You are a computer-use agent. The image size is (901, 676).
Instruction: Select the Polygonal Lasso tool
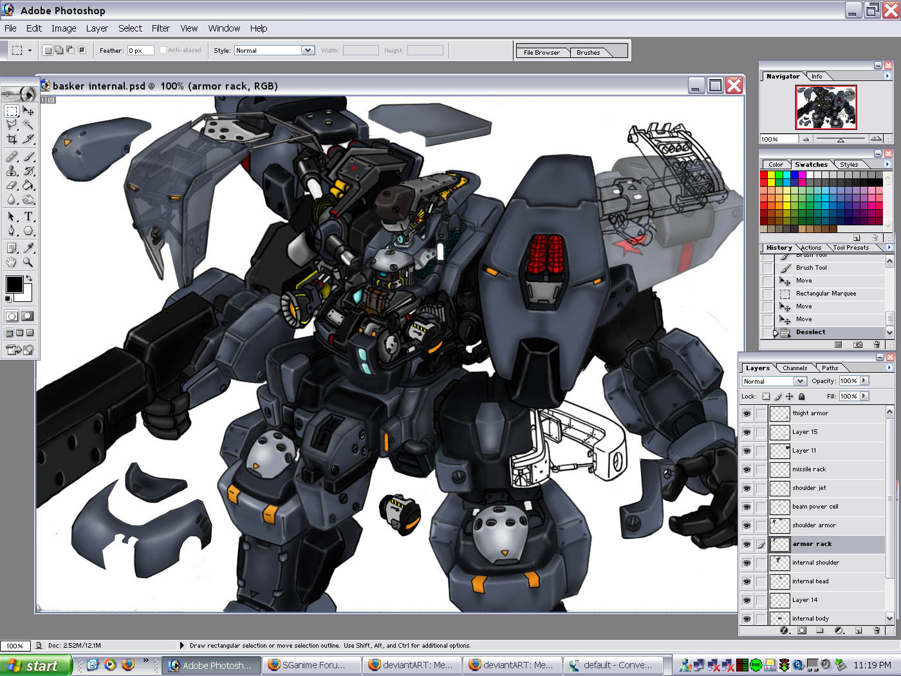[x=12, y=124]
